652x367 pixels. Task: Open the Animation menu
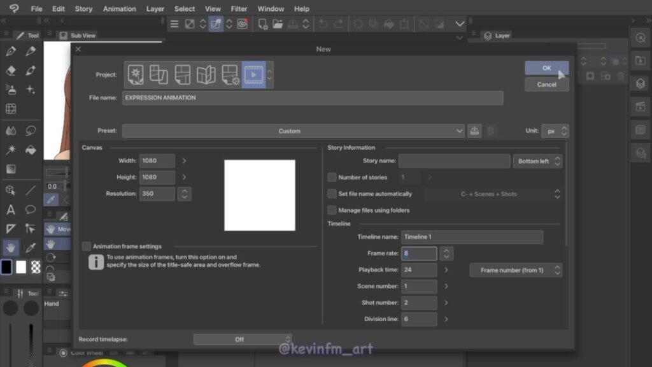pyautogui.click(x=119, y=9)
